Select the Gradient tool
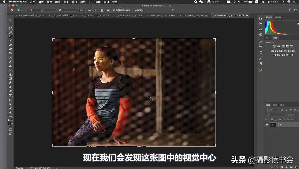This screenshot has width=299, height=169. 10,79
